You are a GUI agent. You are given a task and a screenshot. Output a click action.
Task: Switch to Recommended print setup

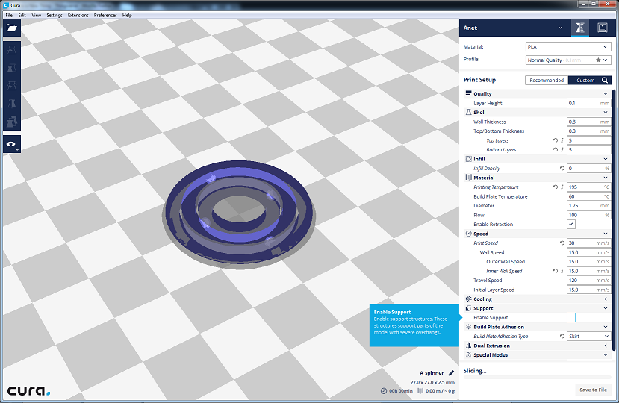pyautogui.click(x=547, y=80)
